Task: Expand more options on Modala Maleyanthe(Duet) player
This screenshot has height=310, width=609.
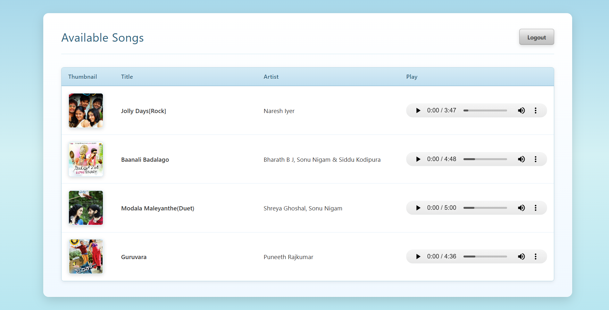Action: (535, 208)
